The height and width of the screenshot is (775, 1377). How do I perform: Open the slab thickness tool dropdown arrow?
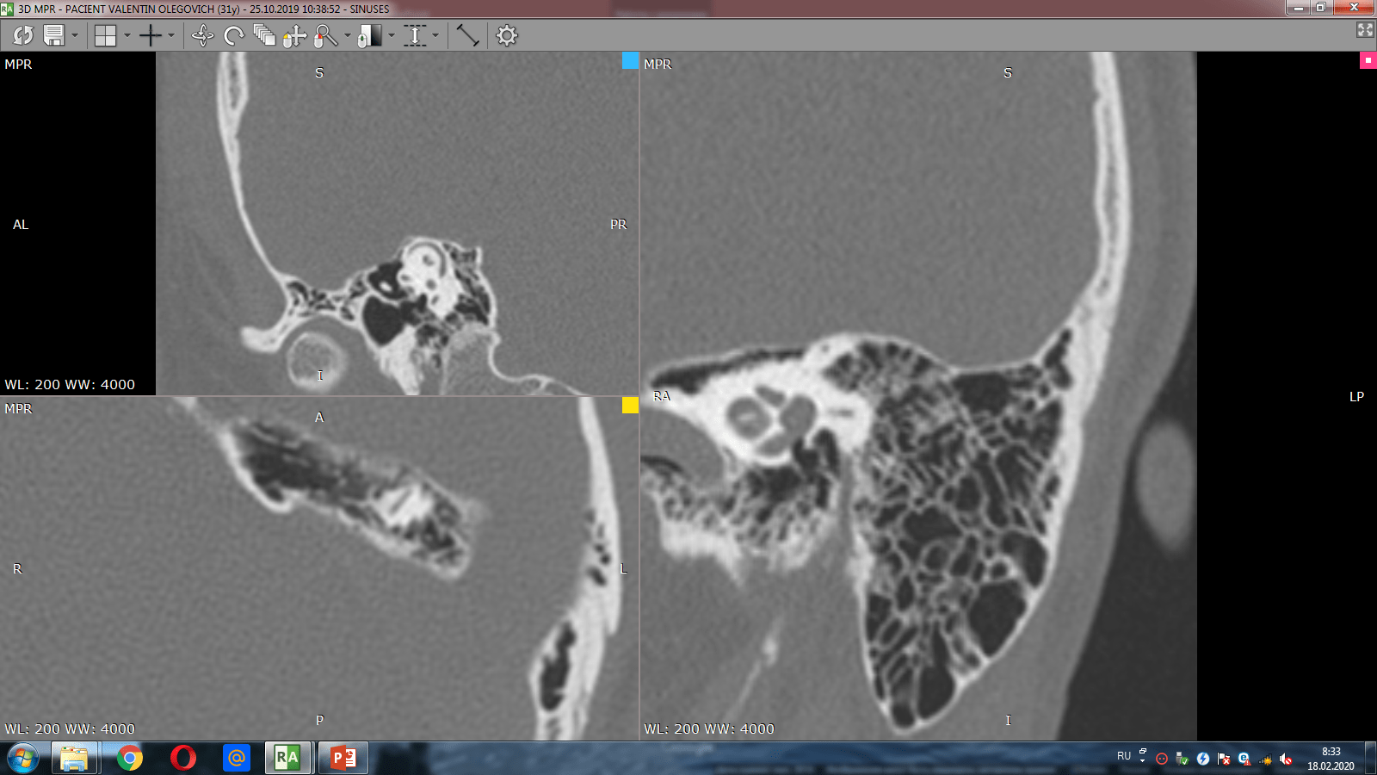point(435,35)
